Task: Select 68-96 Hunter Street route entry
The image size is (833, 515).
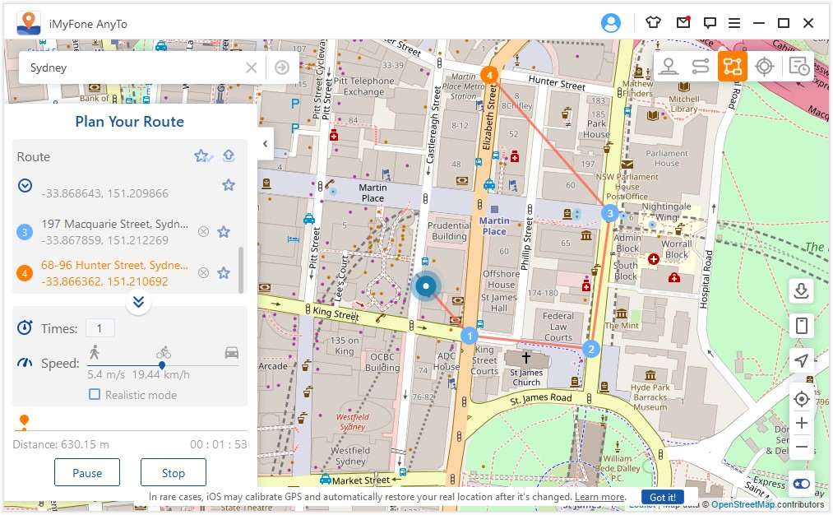Action: tap(115, 272)
